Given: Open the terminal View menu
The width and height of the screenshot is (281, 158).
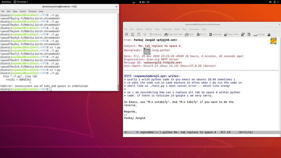Looking at the screenshot, I should coord(15,11).
